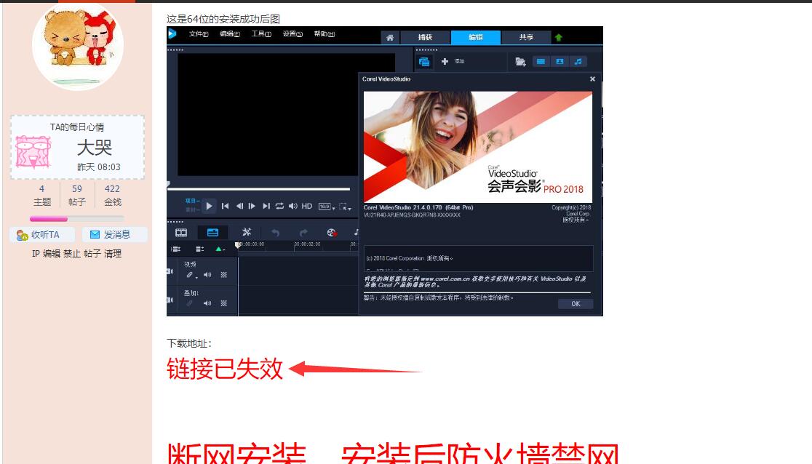Image resolution: width=812 pixels, height=464 pixels.
Task: Click the record/capture option film reel icon
Action: click(x=332, y=233)
